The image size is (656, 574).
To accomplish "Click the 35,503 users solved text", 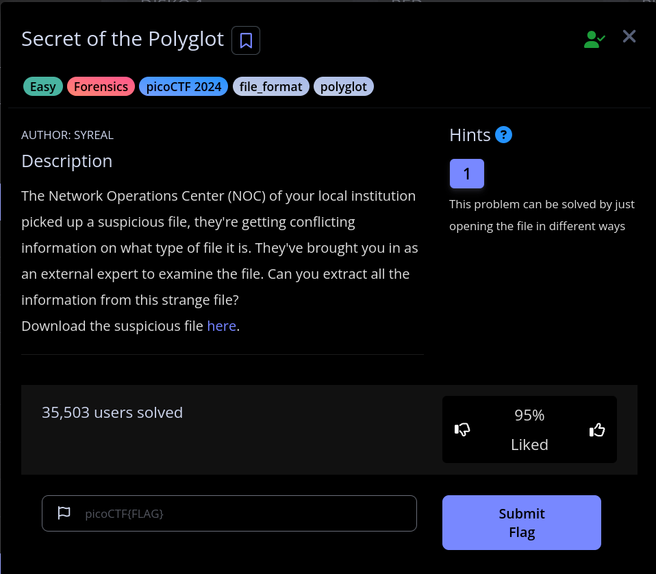I will (112, 412).
